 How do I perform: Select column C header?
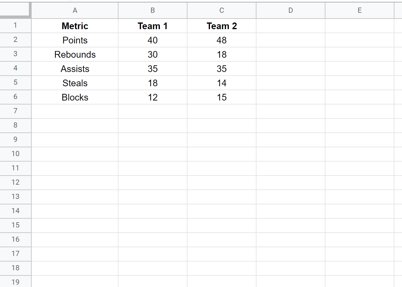tap(222, 10)
